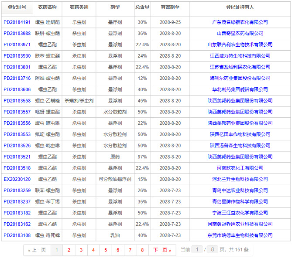Open holder 宁波三江益农化学有限公司

[x=240, y=213]
